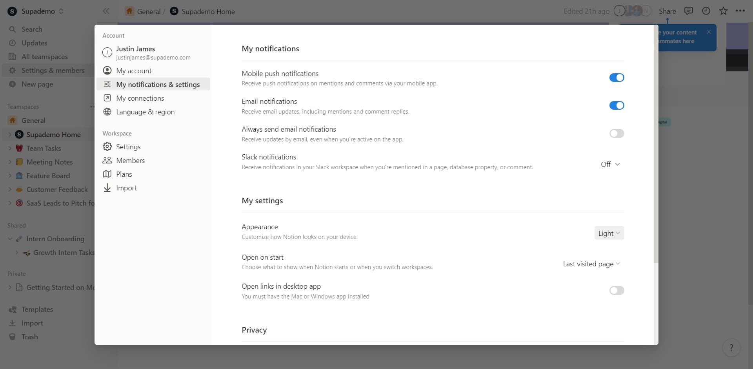Click the comments icon in top bar
This screenshot has width=753, height=369.
pyautogui.click(x=688, y=11)
